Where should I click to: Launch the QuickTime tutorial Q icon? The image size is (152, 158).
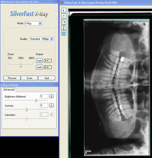pyautogui.click(x=64, y=33)
